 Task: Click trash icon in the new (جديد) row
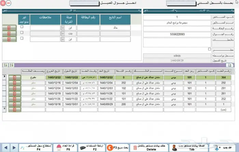point(14,109)
